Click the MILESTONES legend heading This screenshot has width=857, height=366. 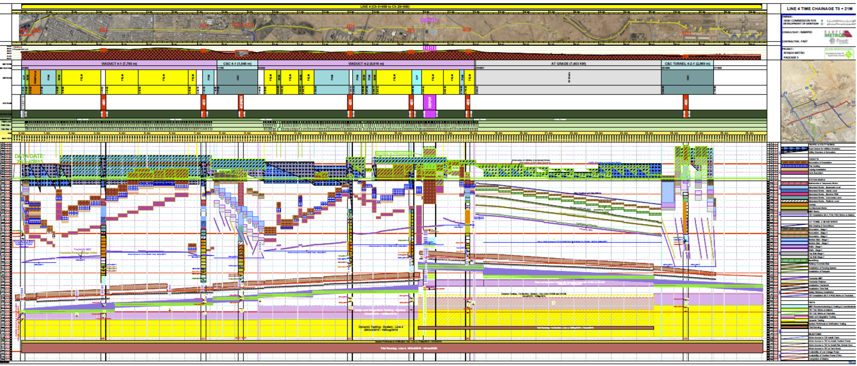click(816, 334)
